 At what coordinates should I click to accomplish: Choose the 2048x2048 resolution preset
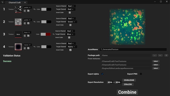click(x=129, y=80)
